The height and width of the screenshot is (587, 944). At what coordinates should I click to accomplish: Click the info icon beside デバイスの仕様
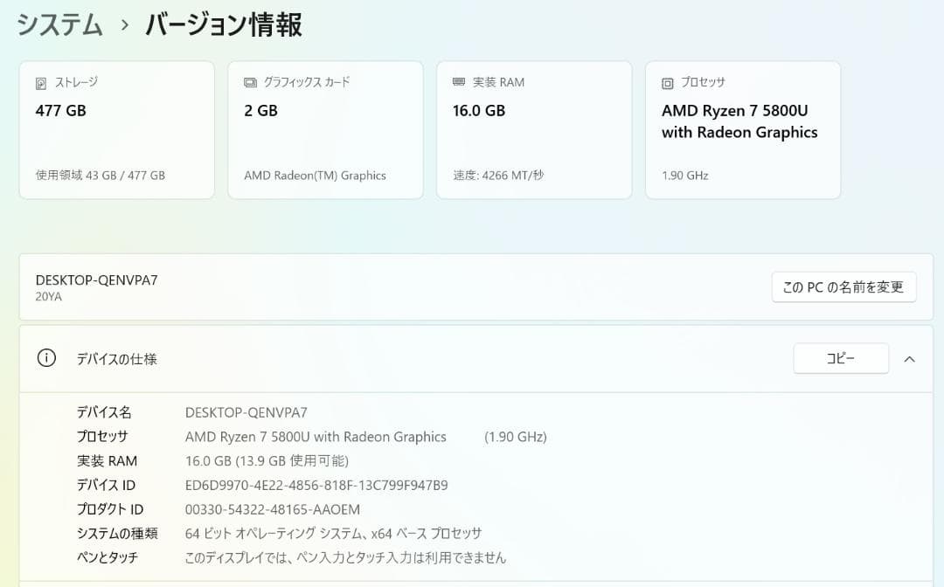pos(46,358)
